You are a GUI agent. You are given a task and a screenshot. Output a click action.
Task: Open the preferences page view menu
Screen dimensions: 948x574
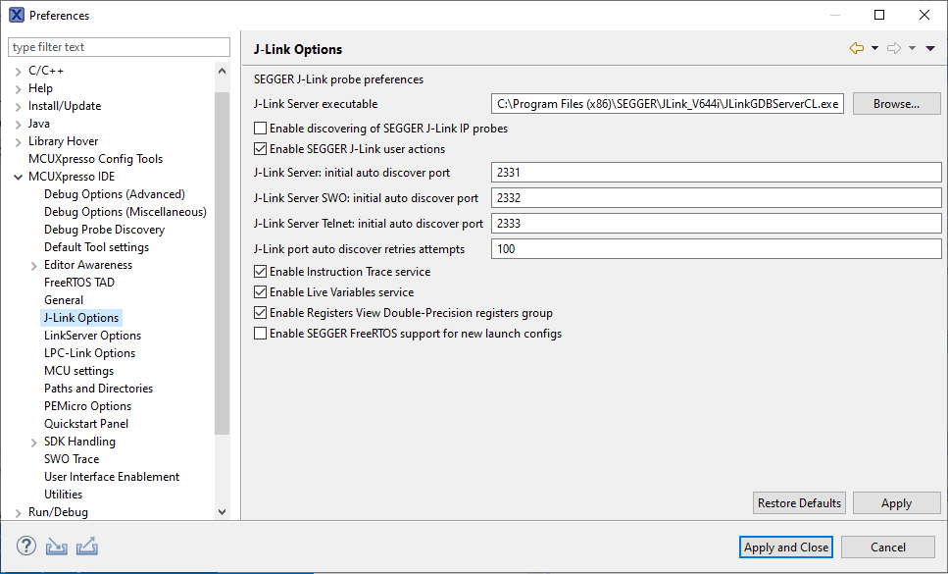click(930, 48)
